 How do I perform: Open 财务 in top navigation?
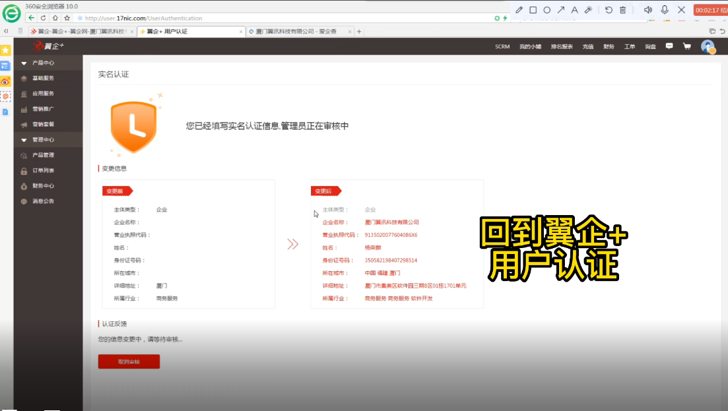tap(609, 47)
